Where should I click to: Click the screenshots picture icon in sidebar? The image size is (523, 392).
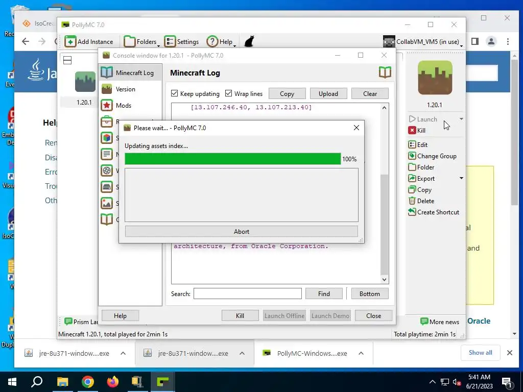(x=107, y=203)
